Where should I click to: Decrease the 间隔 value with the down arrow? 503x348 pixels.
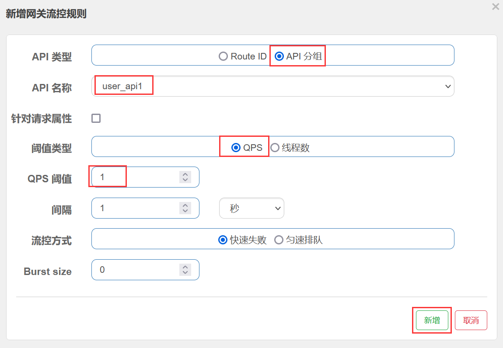coord(185,211)
